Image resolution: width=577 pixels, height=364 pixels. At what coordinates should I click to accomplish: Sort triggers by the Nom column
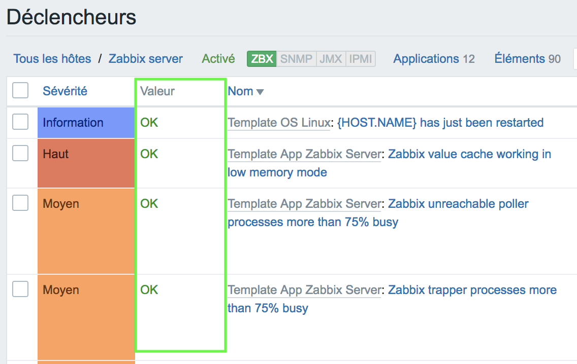pyautogui.click(x=246, y=91)
